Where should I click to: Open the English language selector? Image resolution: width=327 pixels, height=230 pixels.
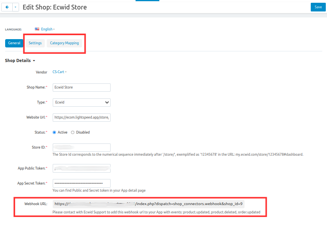[x=48, y=29]
